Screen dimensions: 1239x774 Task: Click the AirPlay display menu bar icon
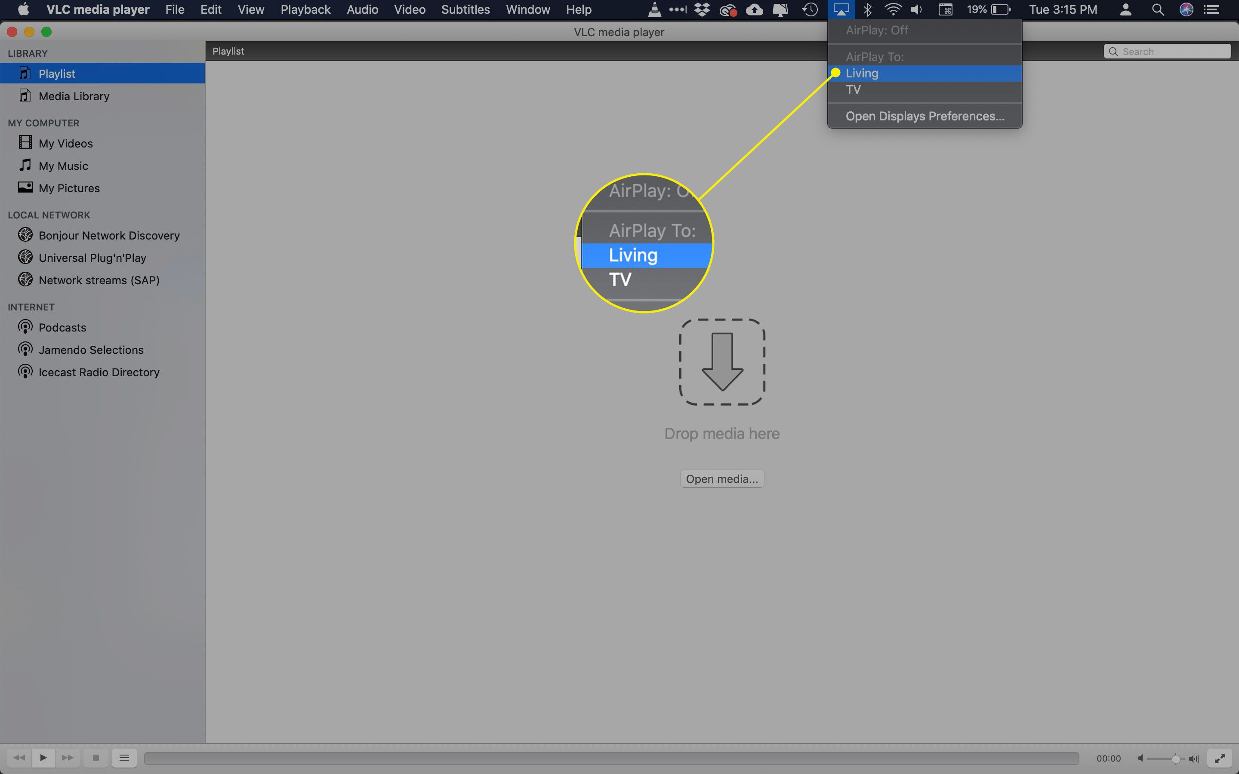pyautogui.click(x=841, y=9)
